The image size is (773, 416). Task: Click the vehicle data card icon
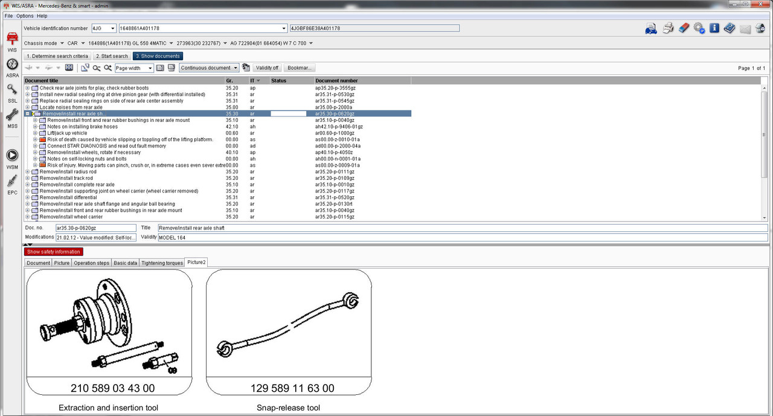coord(650,28)
